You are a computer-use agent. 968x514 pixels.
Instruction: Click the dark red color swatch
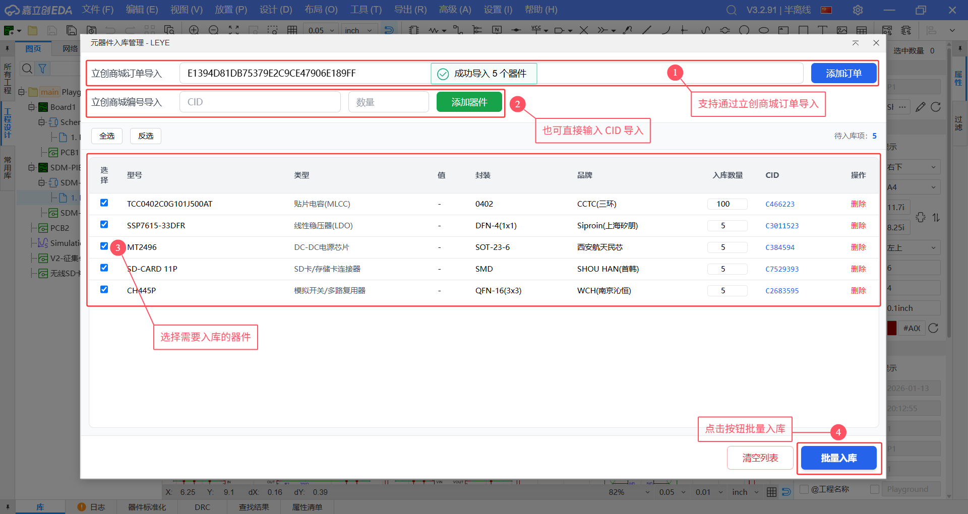(x=892, y=328)
